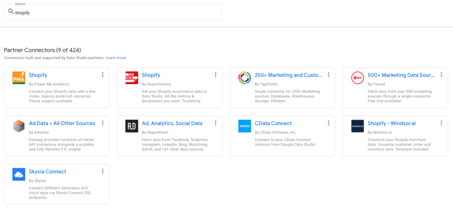453x208 pixels.
Task: Select the 500+ Marketing Data Sources title
Action: (399, 75)
